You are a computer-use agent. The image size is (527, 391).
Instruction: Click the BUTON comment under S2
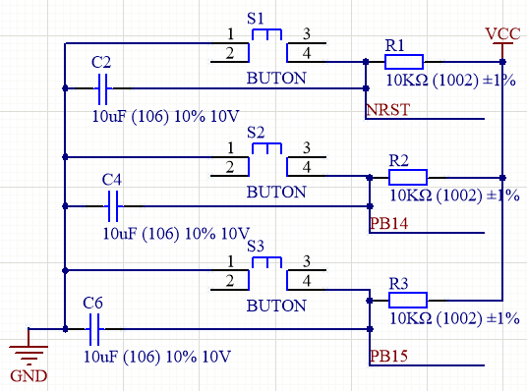(x=276, y=193)
